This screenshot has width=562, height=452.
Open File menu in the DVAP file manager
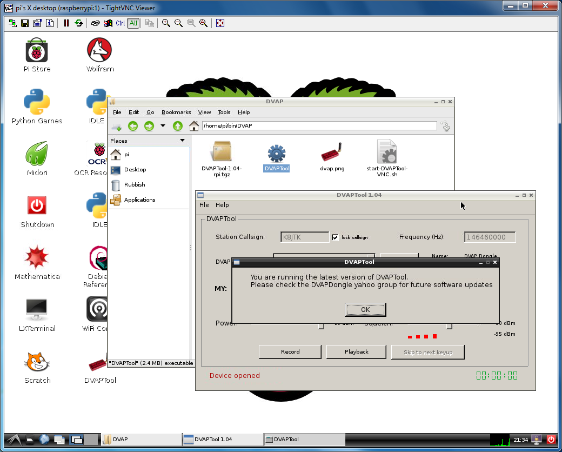117,112
